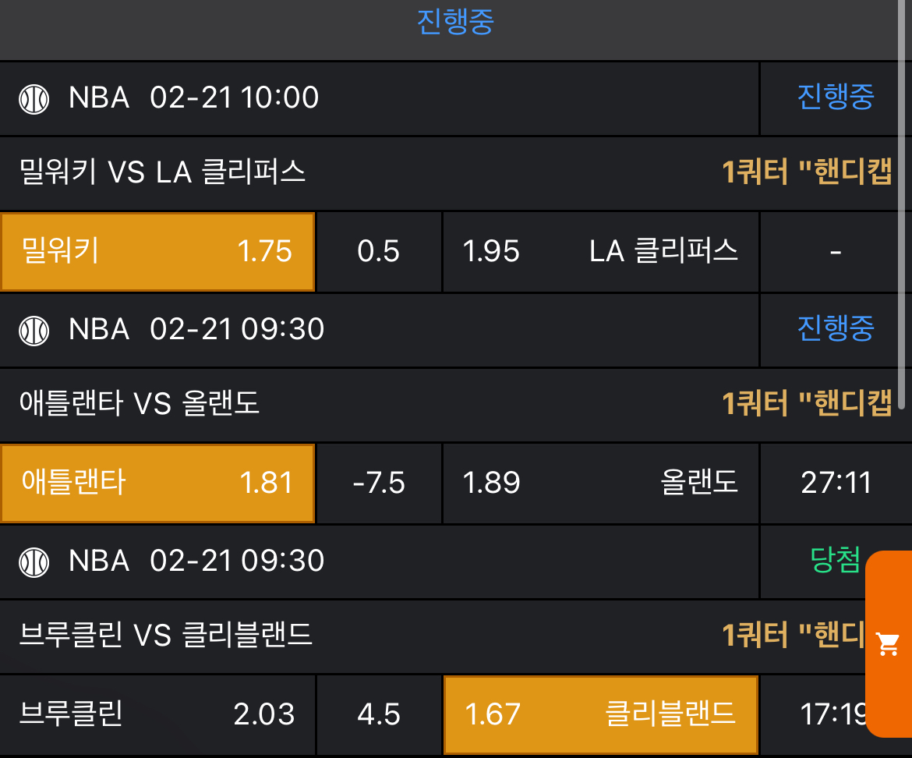Screen dimensions: 912x758
Task: Toggle the 밀워키 1.75 bet selection
Action: (x=157, y=251)
